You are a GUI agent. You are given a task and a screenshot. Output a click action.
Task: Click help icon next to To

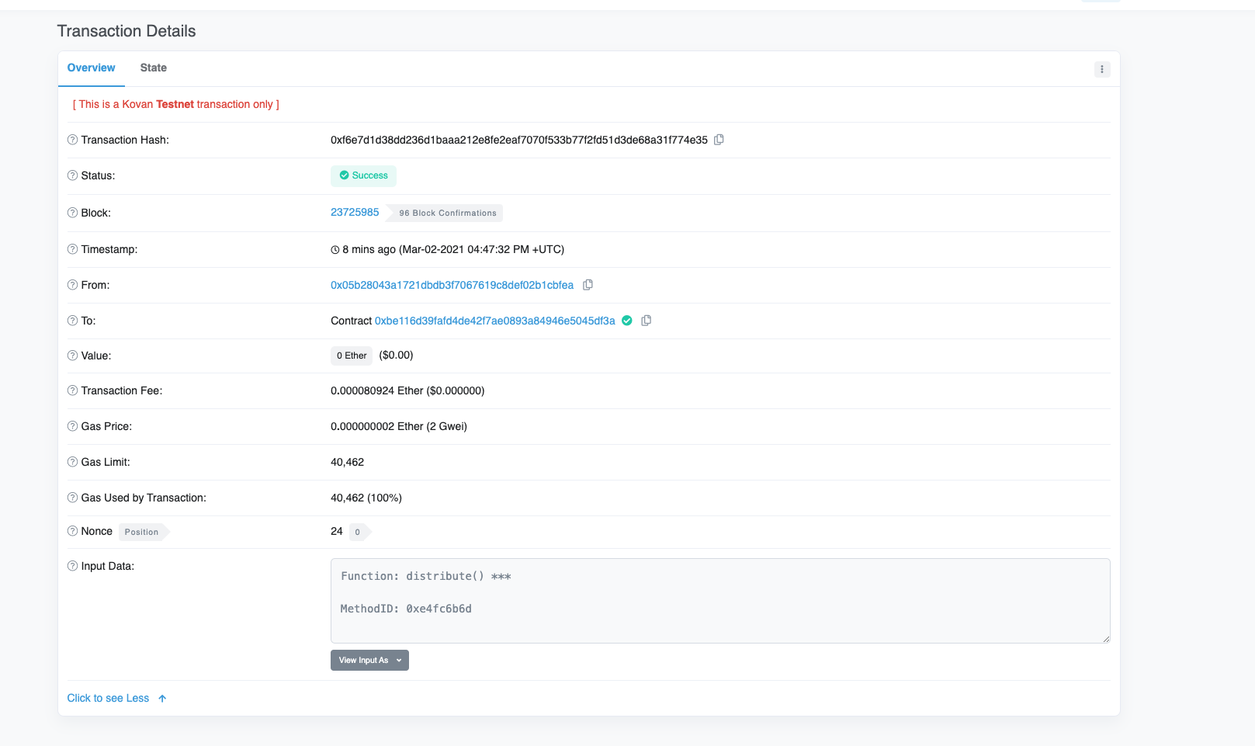pyautogui.click(x=72, y=321)
